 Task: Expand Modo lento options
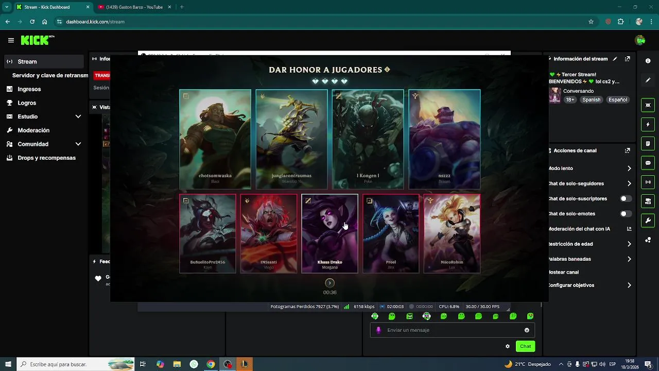(629, 168)
